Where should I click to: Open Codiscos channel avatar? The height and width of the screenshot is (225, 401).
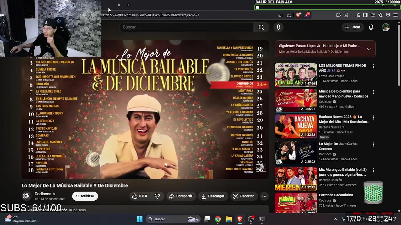[x=26, y=196]
